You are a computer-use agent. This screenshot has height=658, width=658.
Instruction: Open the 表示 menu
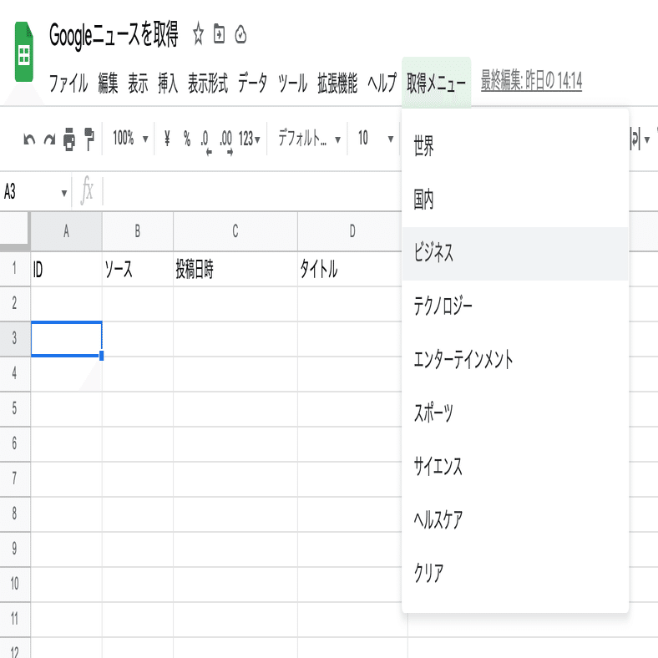pos(138,83)
